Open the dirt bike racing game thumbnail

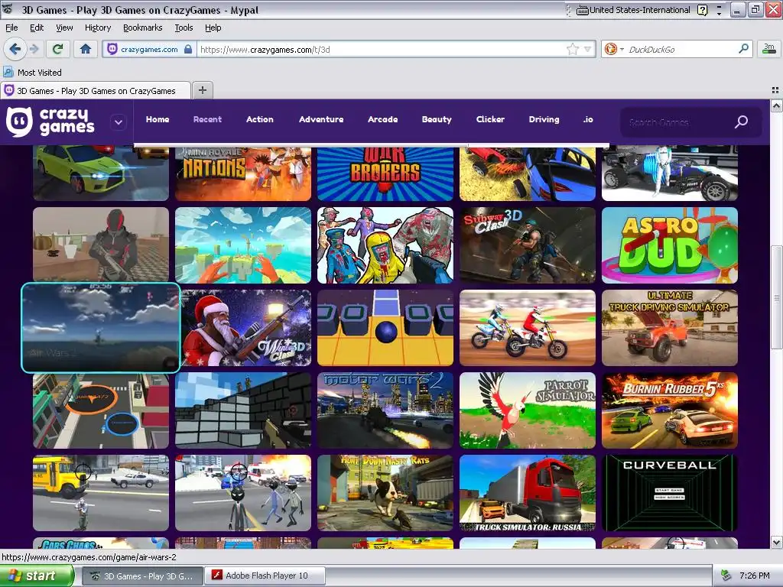click(528, 328)
